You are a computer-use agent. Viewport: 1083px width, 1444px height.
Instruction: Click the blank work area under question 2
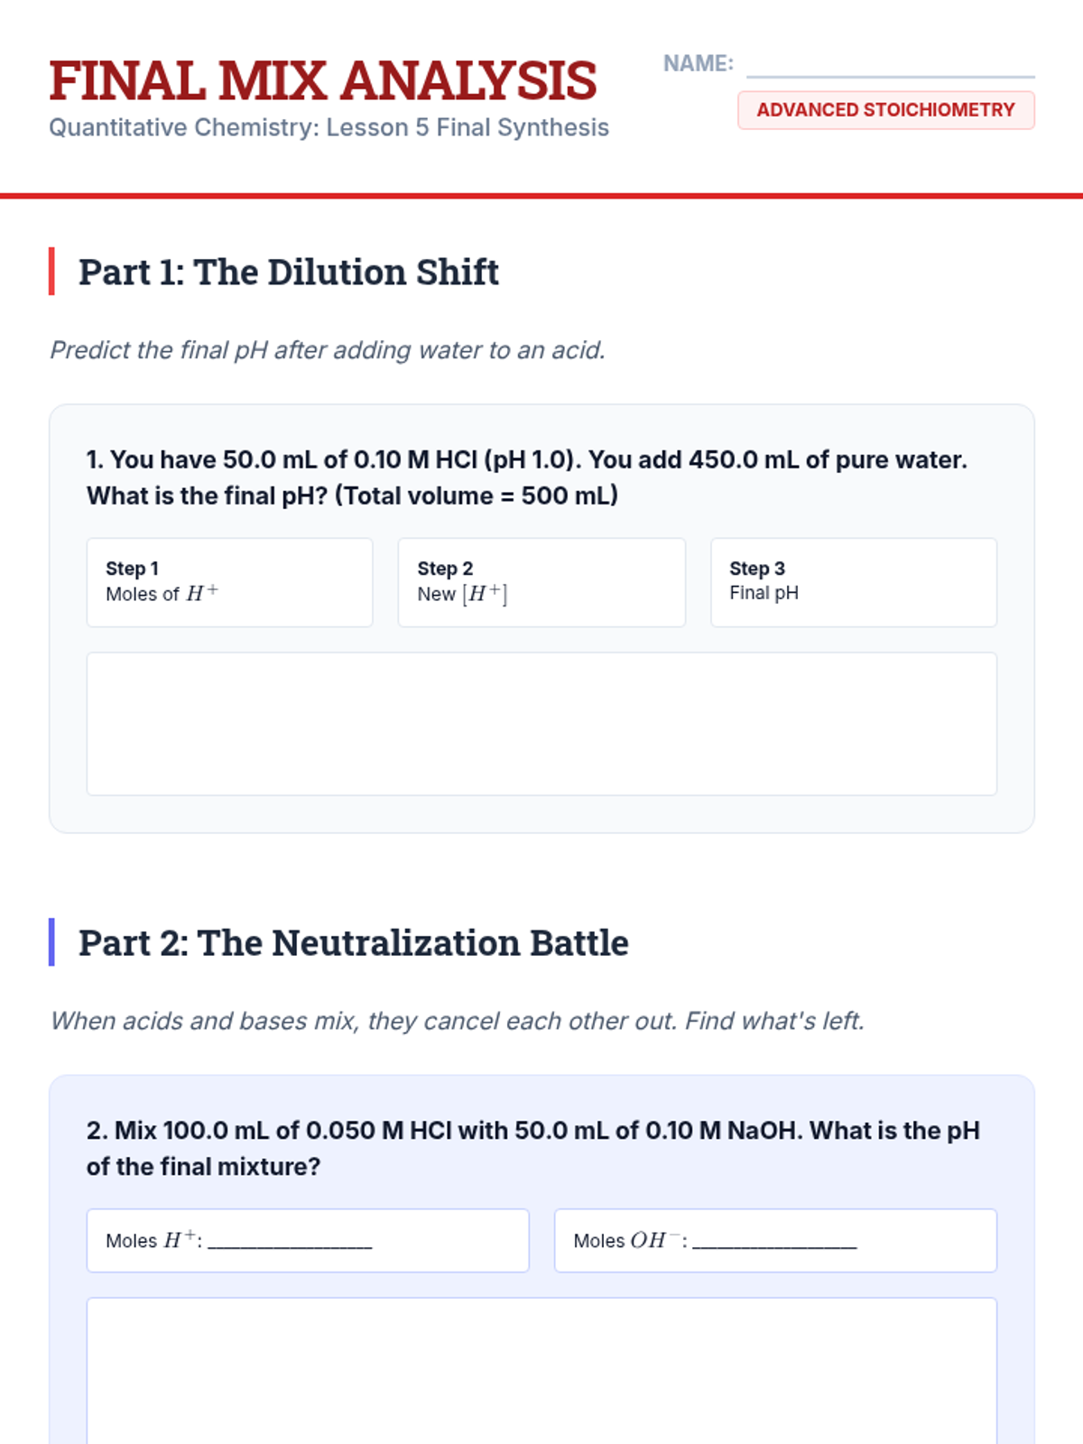(x=541, y=1372)
